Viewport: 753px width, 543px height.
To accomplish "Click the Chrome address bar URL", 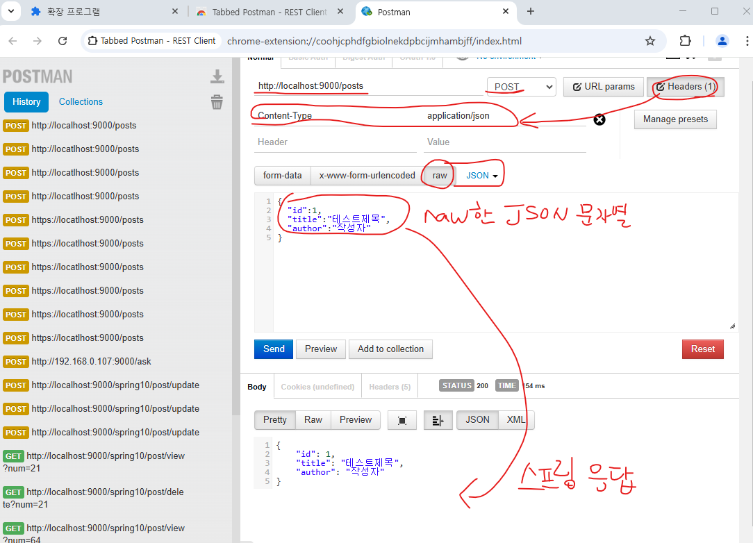I will pos(374,41).
